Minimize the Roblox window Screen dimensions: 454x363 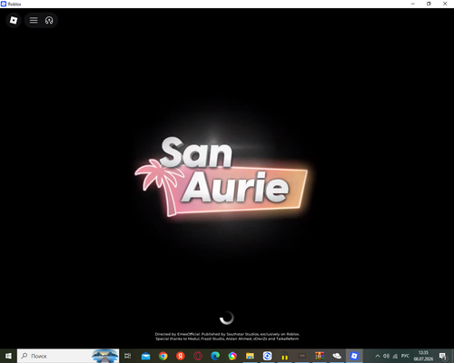(x=413, y=4)
